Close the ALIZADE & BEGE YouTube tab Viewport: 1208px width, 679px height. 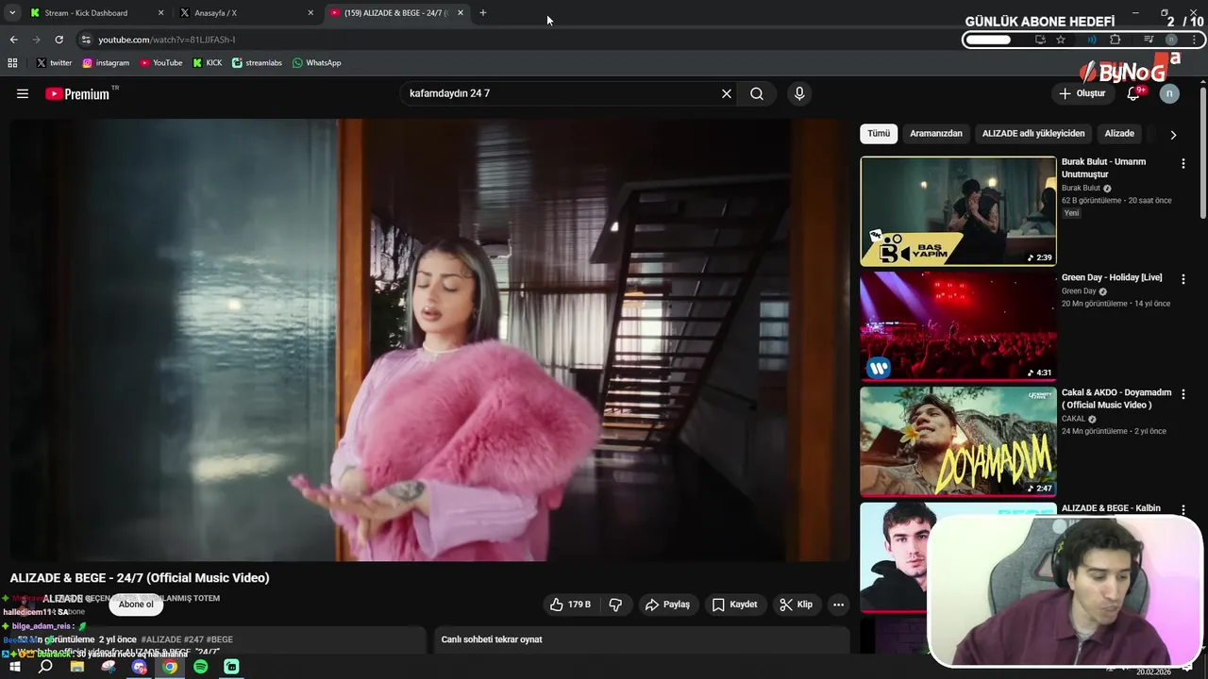tap(461, 13)
